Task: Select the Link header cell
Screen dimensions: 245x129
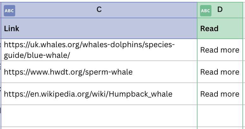Action: pos(99,28)
